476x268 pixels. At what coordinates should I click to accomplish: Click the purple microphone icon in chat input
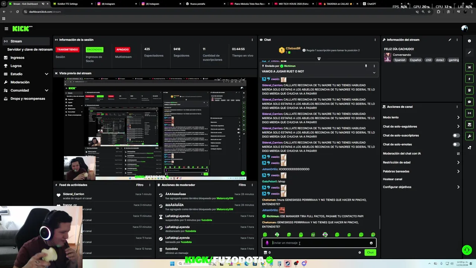267,243
